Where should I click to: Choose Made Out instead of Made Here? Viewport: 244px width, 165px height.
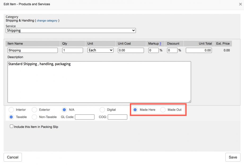click(163, 110)
